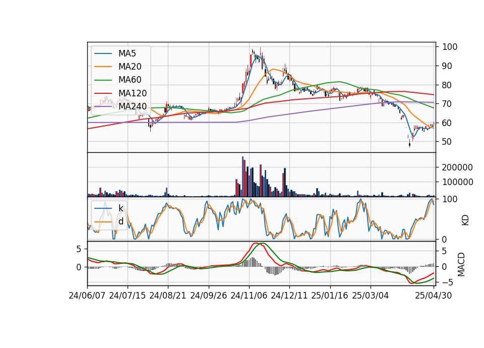Click the MACD line peak near November
The image size is (484, 348).
256,244
